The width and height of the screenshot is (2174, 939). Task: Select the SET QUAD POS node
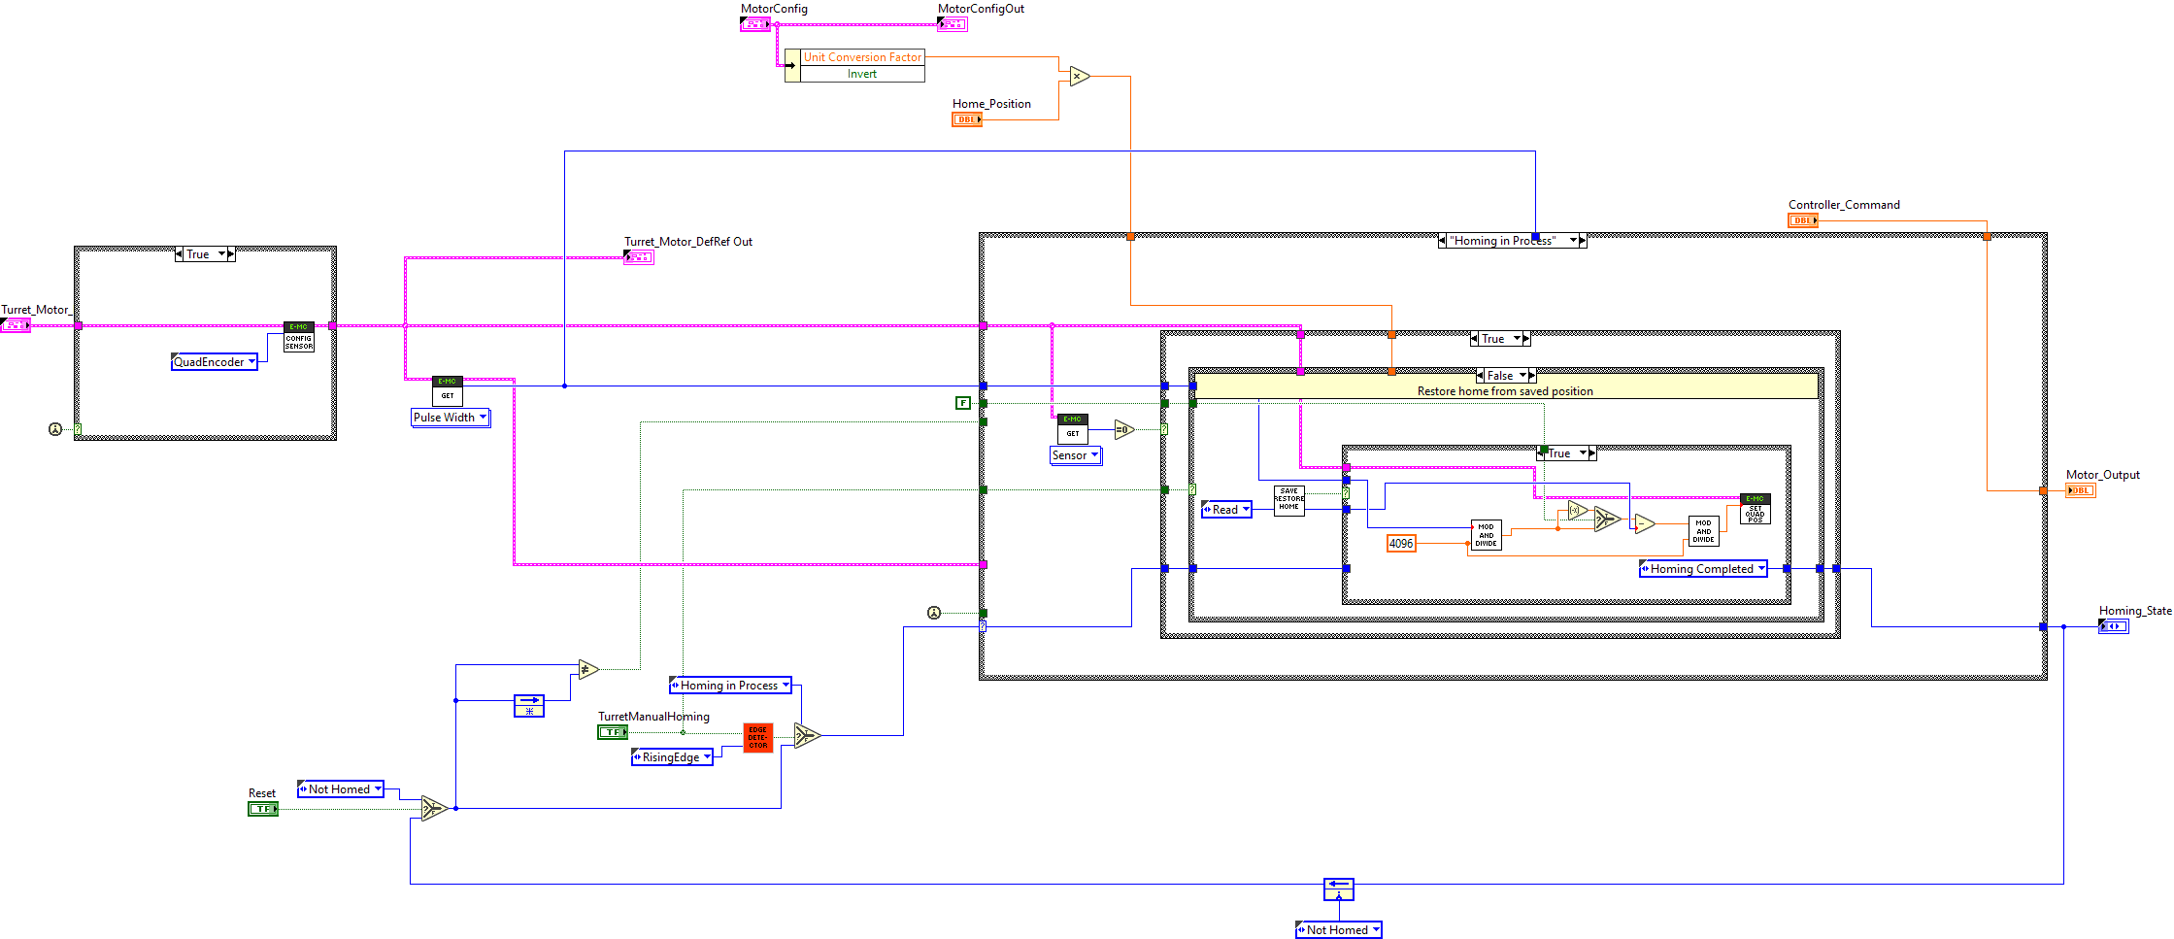click(1755, 510)
